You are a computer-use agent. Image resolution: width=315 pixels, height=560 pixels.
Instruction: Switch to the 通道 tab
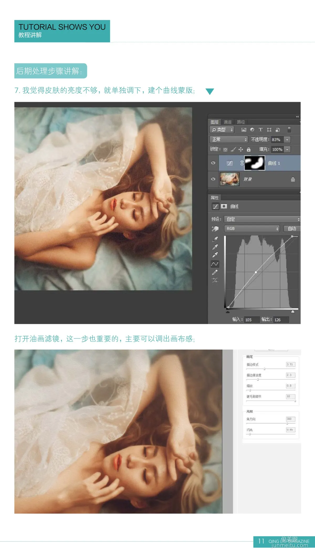[x=228, y=122]
